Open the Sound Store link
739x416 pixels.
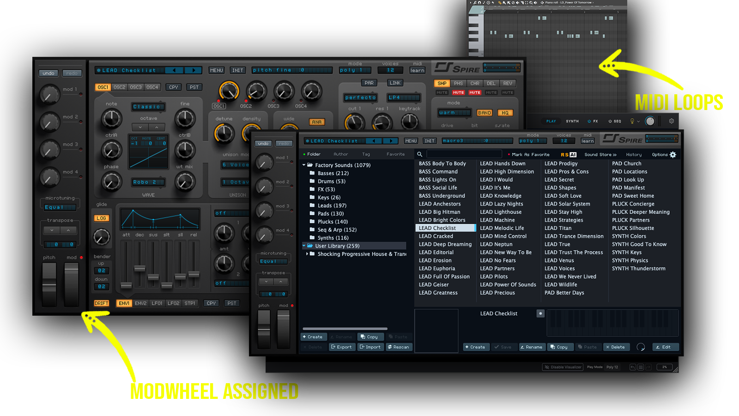coord(600,155)
